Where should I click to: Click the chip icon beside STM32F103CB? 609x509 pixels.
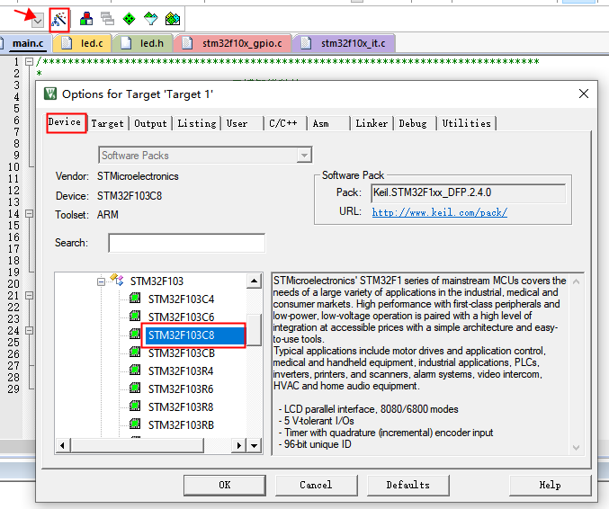coord(135,352)
